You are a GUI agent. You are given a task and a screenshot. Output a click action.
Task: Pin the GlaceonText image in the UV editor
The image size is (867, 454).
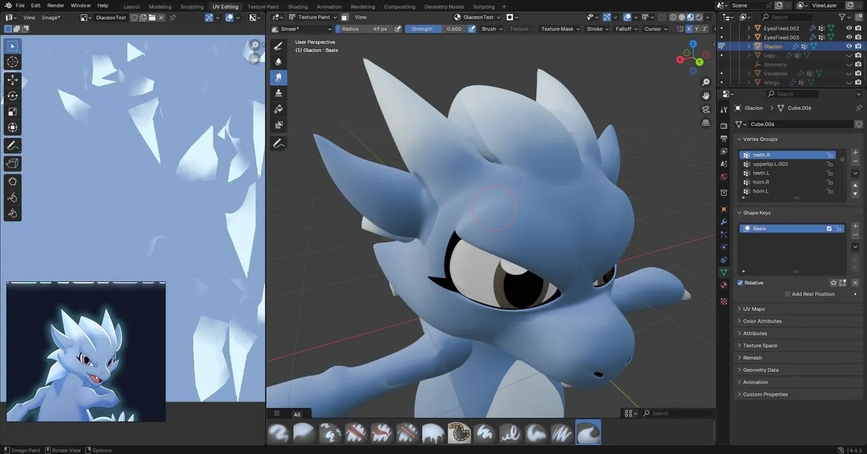click(172, 18)
